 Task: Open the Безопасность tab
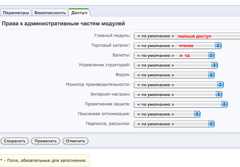tap(50, 13)
